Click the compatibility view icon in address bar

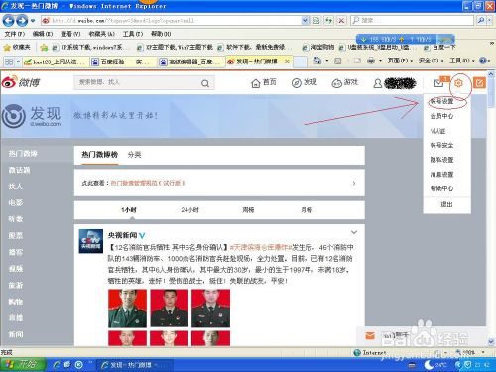click(x=316, y=21)
